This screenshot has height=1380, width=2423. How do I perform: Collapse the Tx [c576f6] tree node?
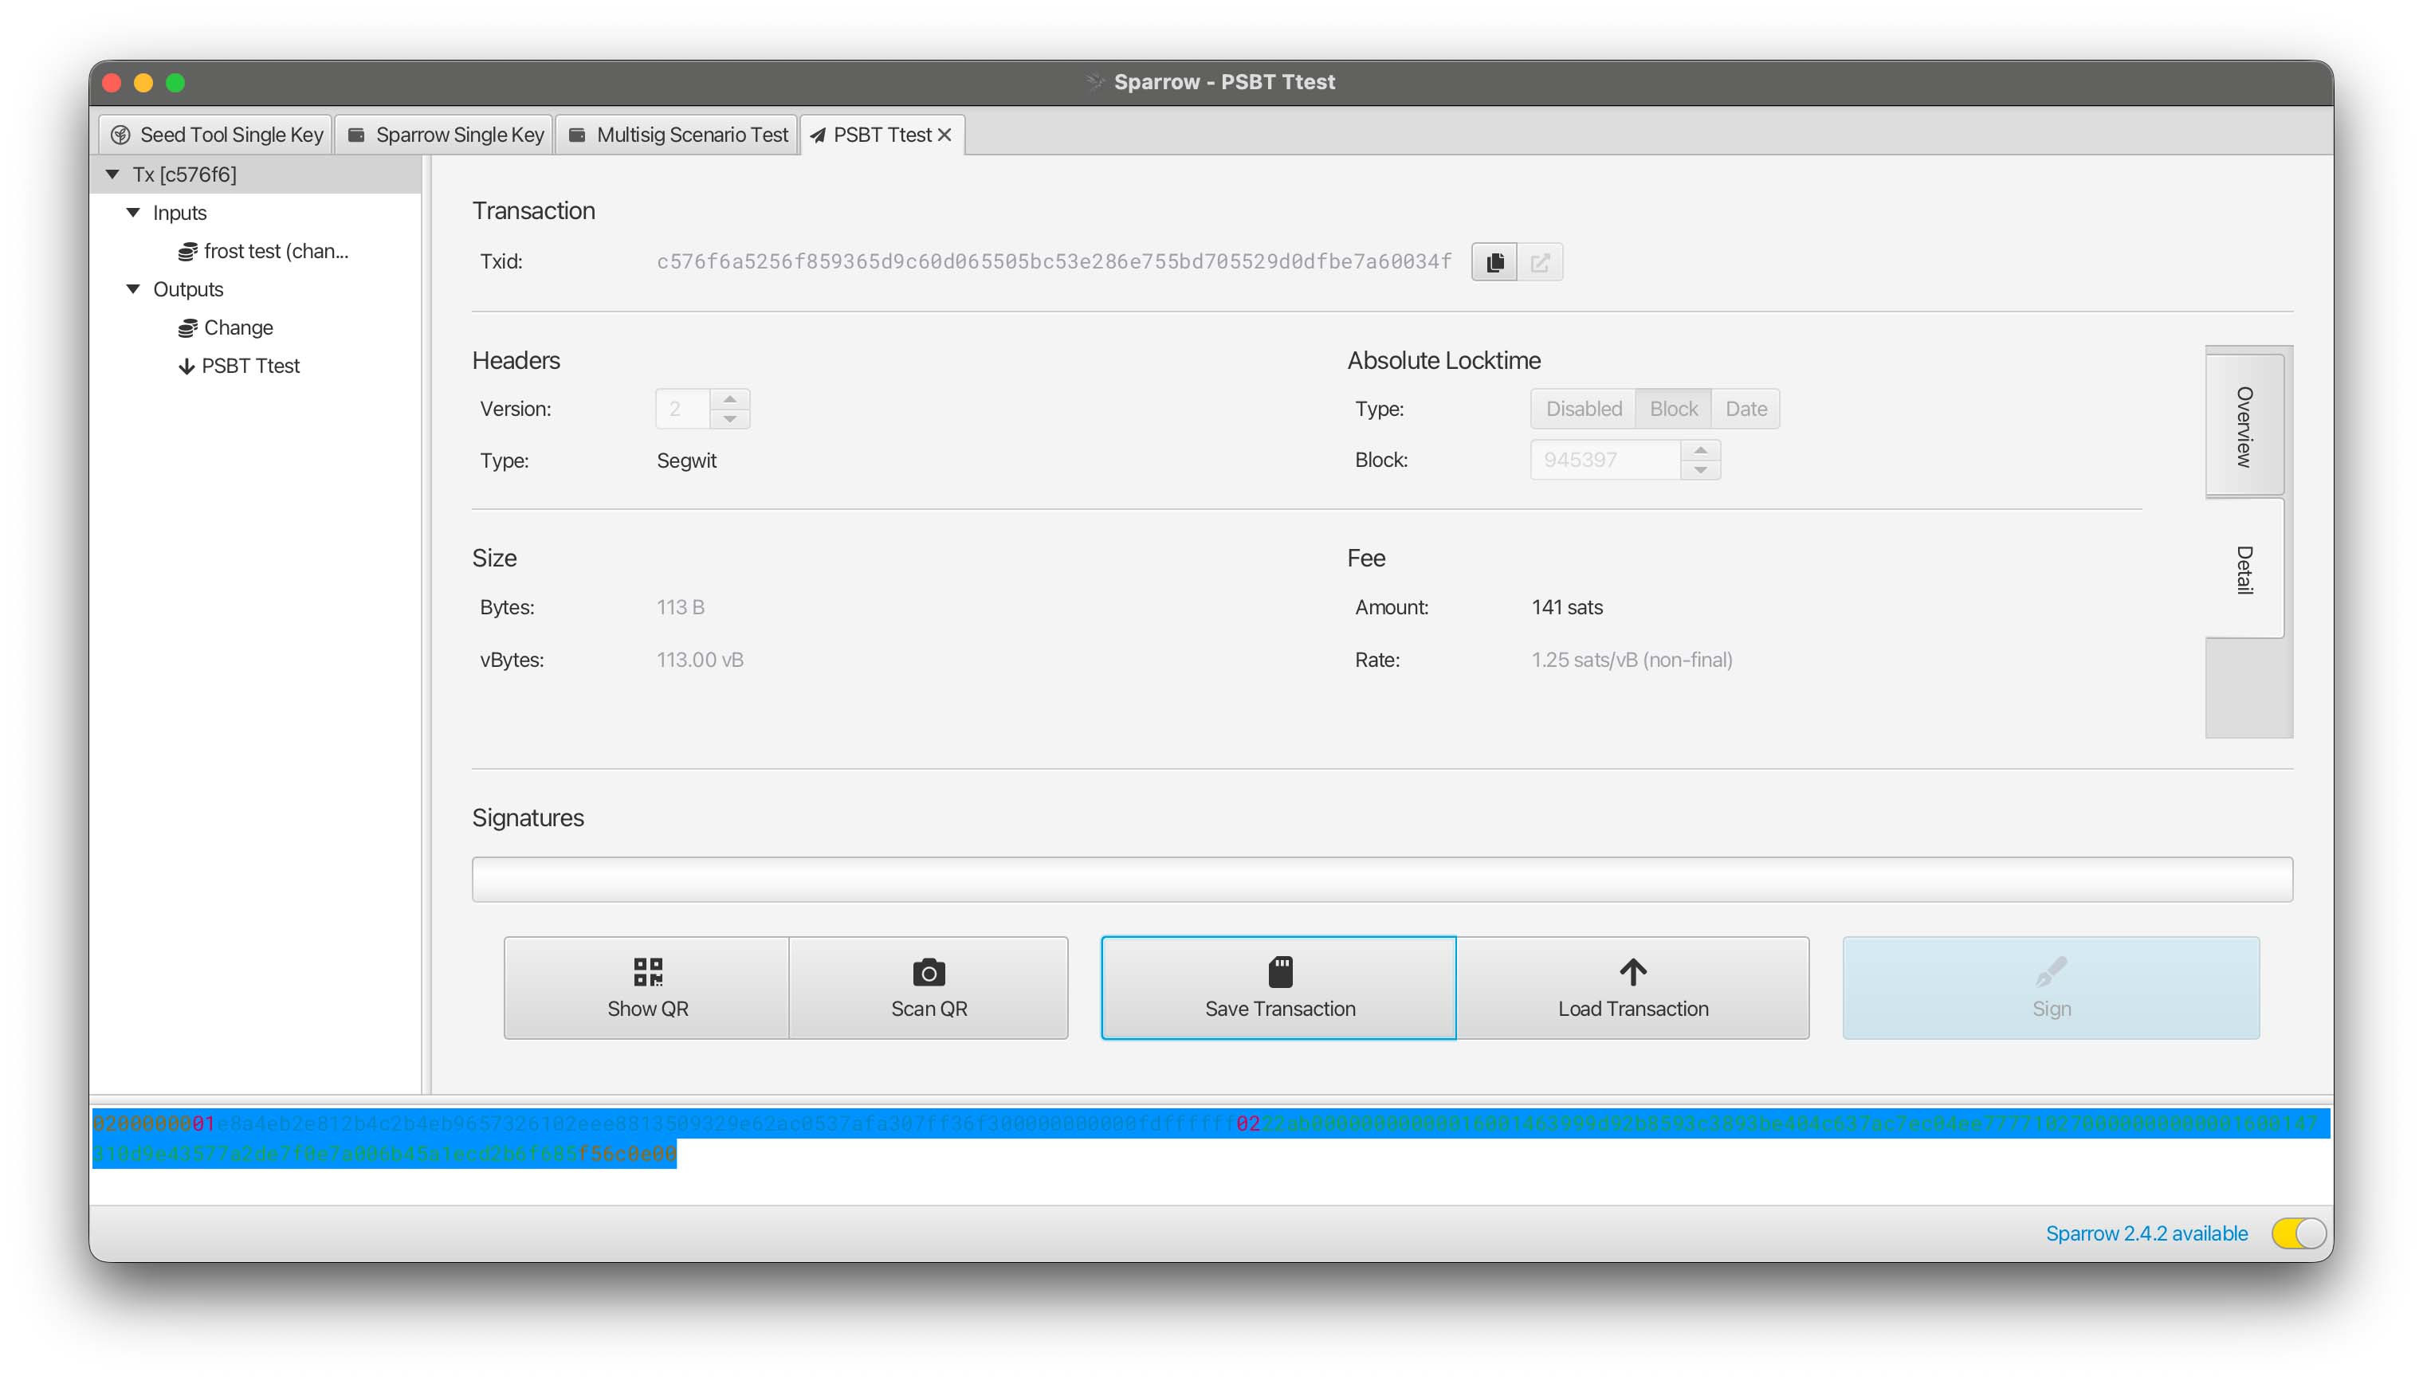point(113,174)
